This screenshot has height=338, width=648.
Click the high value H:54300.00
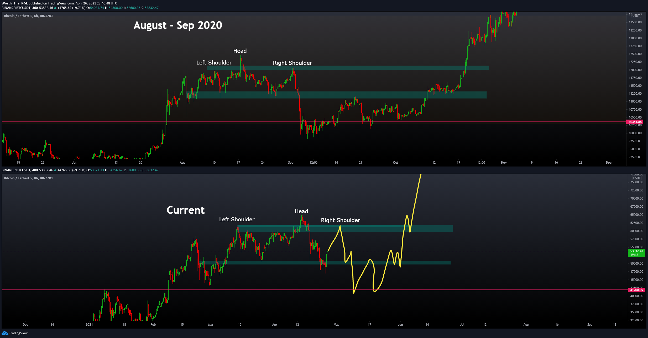tap(114, 8)
